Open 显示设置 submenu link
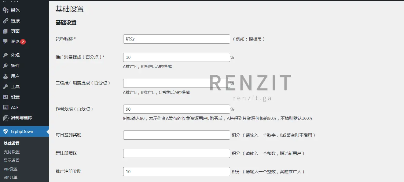404x182 pixels. point(12,160)
